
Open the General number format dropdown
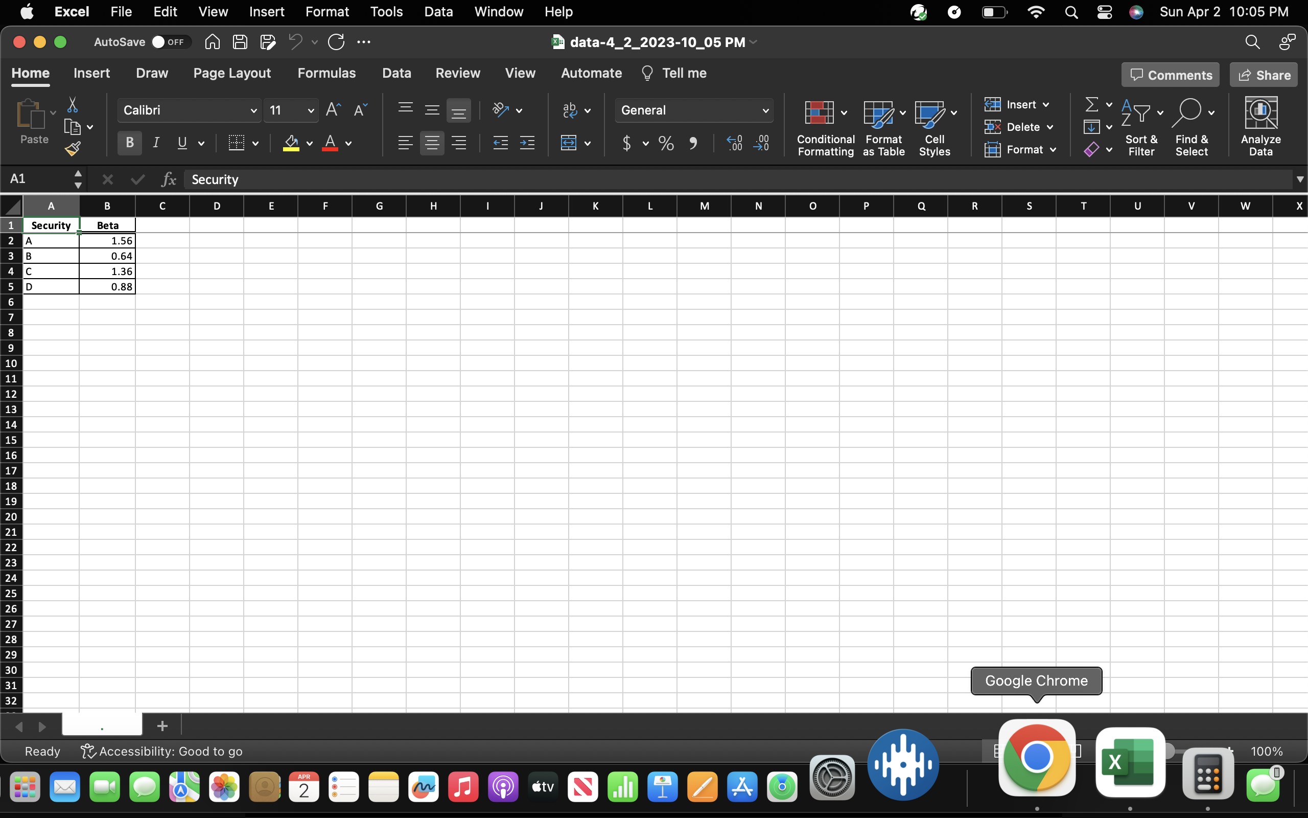[765, 110]
